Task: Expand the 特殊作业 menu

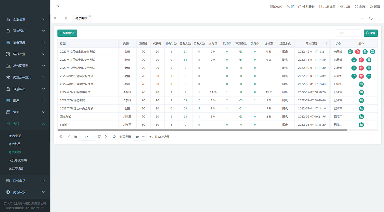Action: coord(25,54)
